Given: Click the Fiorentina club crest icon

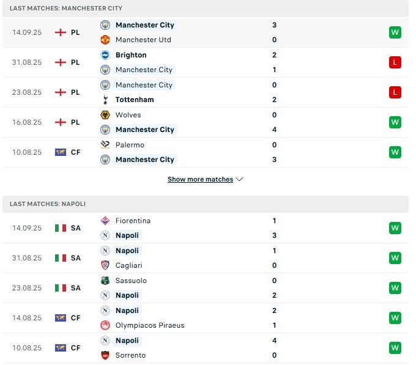Looking at the screenshot, I should click(105, 221).
